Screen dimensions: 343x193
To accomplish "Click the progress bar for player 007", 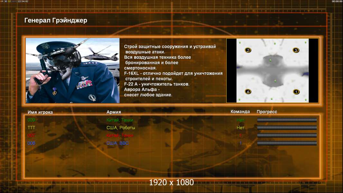I will [x=287, y=135].
